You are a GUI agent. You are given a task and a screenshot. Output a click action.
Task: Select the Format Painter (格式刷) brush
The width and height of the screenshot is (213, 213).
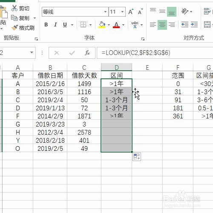[x=14, y=28]
